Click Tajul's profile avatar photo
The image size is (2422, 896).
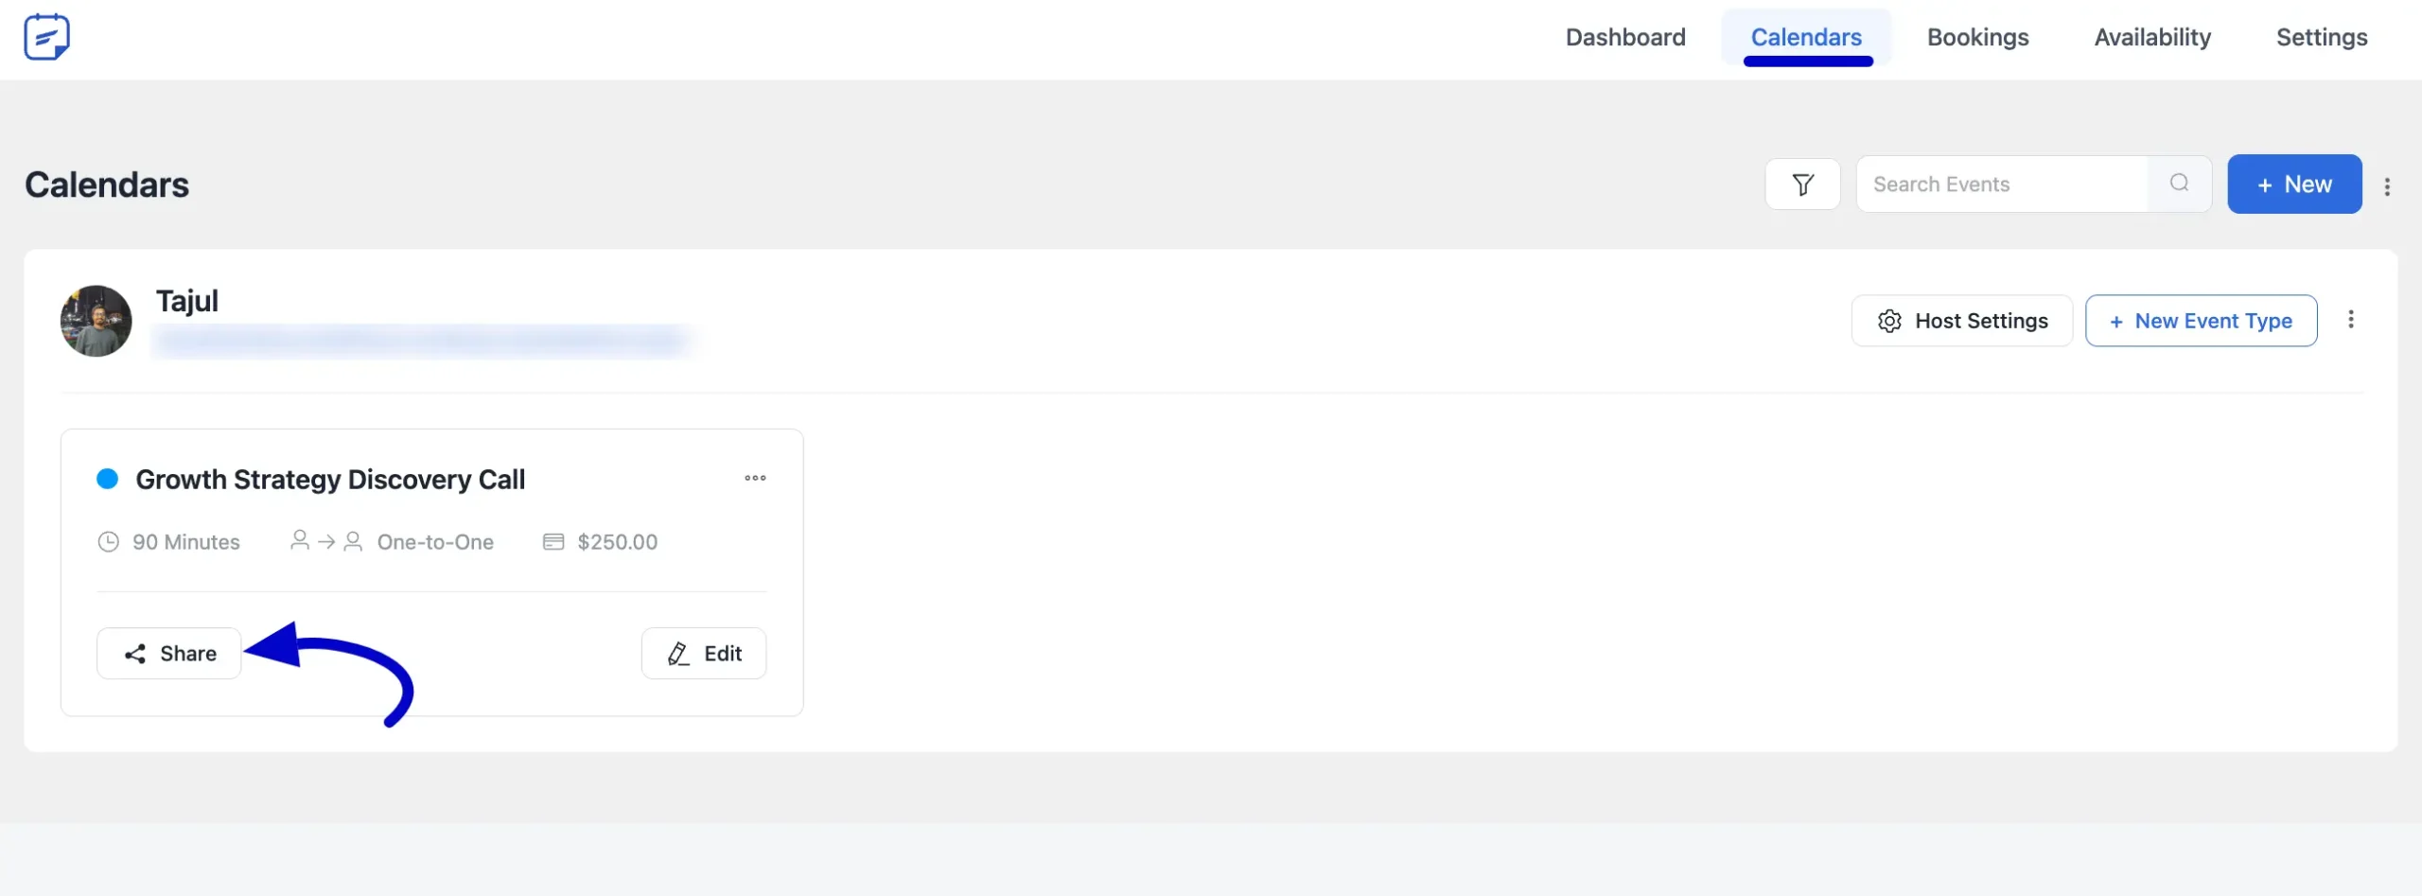(x=97, y=321)
